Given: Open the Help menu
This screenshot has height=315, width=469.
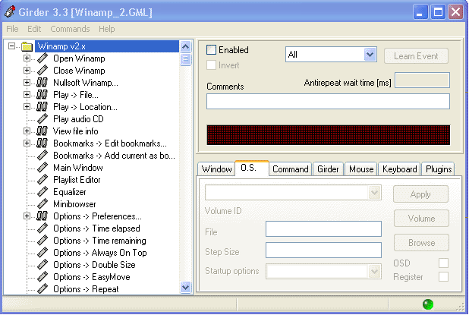Looking at the screenshot, I should point(107,29).
